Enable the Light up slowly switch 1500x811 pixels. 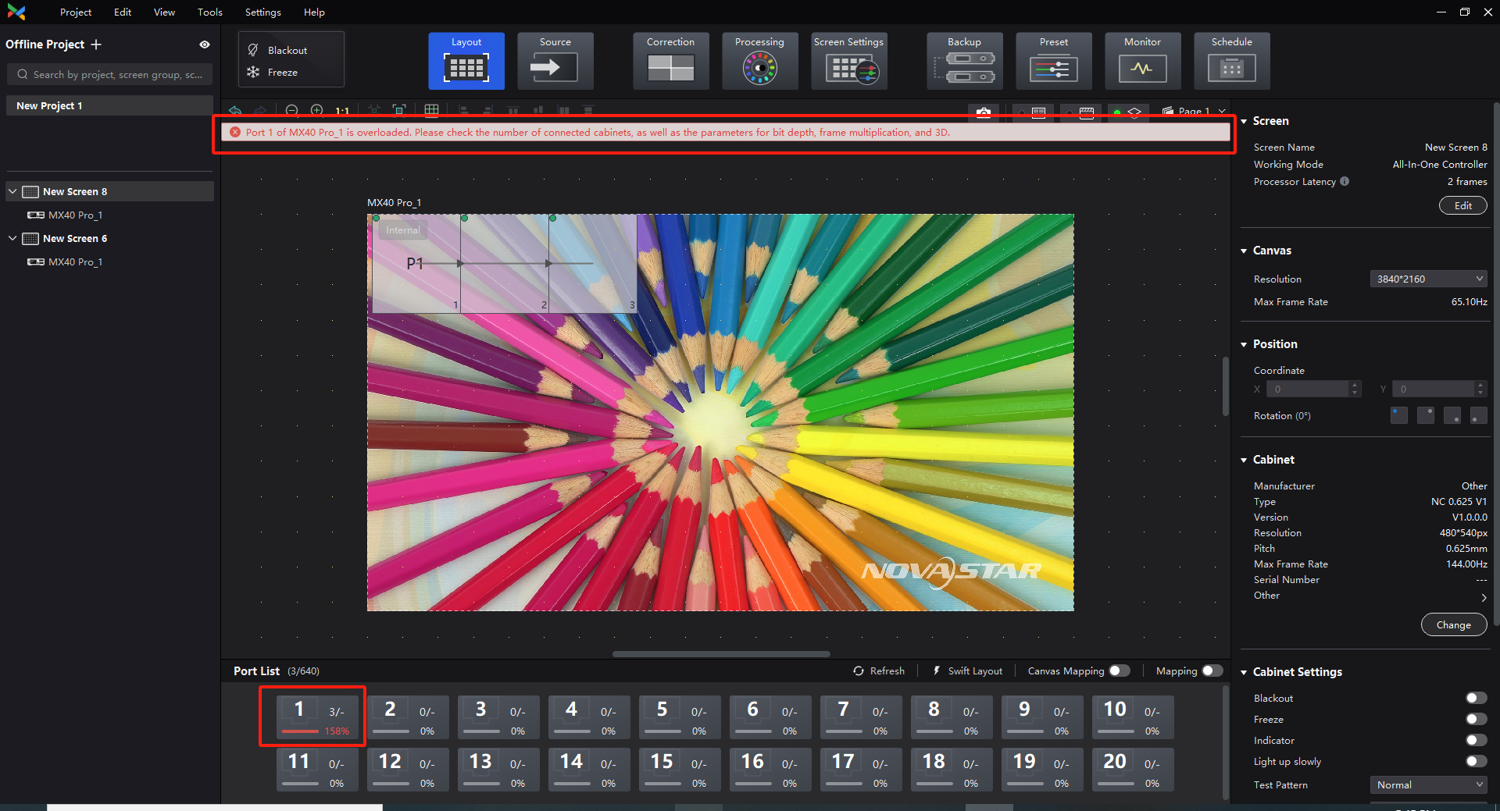[x=1477, y=761]
